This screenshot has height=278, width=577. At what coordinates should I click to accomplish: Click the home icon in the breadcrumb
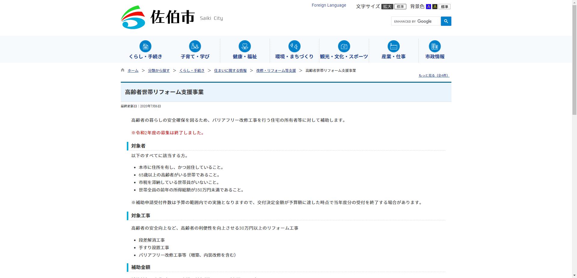pyautogui.click(x=122, y=70)
